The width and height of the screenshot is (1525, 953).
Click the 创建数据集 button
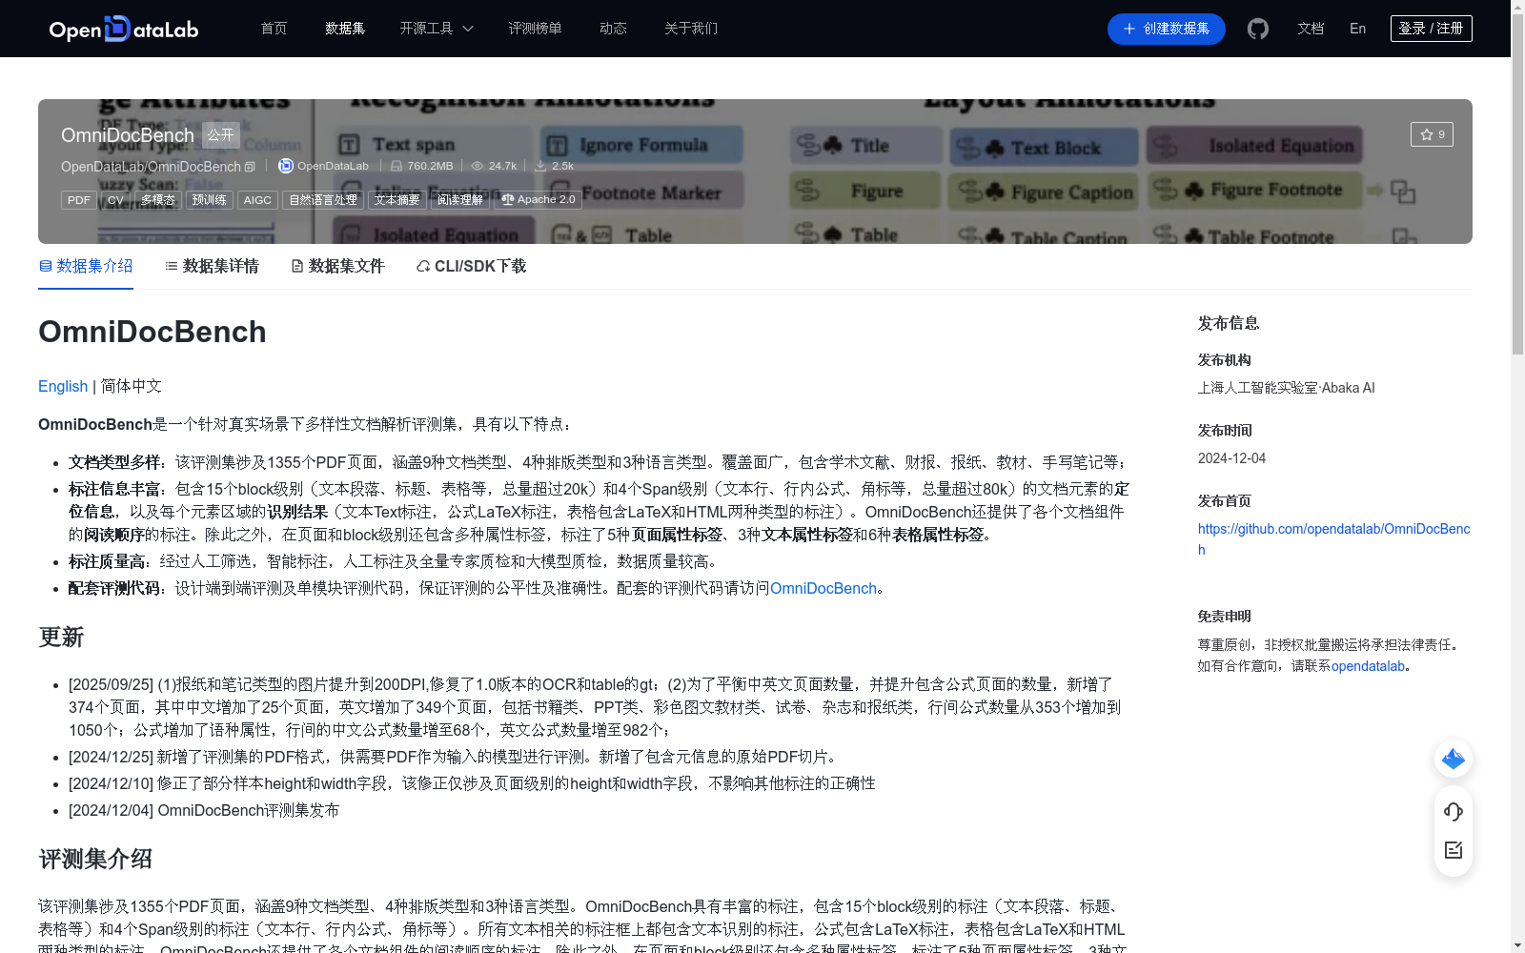[x=1166, y=29]
